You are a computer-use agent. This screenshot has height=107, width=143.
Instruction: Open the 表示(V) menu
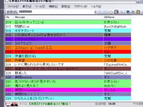coord(27,7)
